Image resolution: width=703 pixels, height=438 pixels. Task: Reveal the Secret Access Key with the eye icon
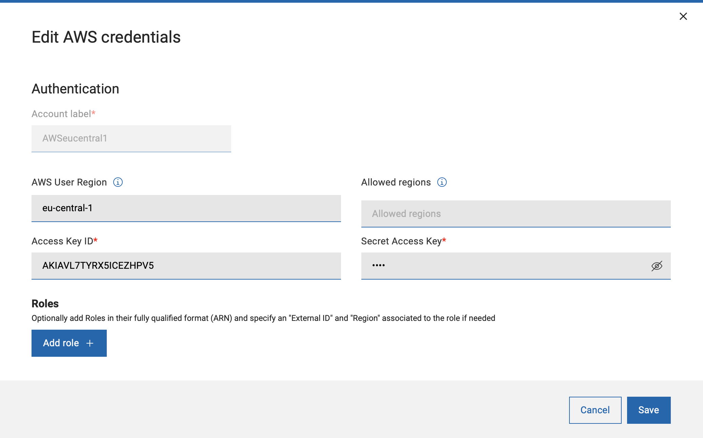pyautogui.click(x=657, y=266)
